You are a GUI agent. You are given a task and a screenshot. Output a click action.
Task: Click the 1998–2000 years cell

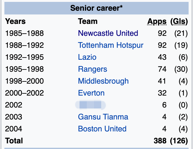pyautogui.click(x=25, y=81)
